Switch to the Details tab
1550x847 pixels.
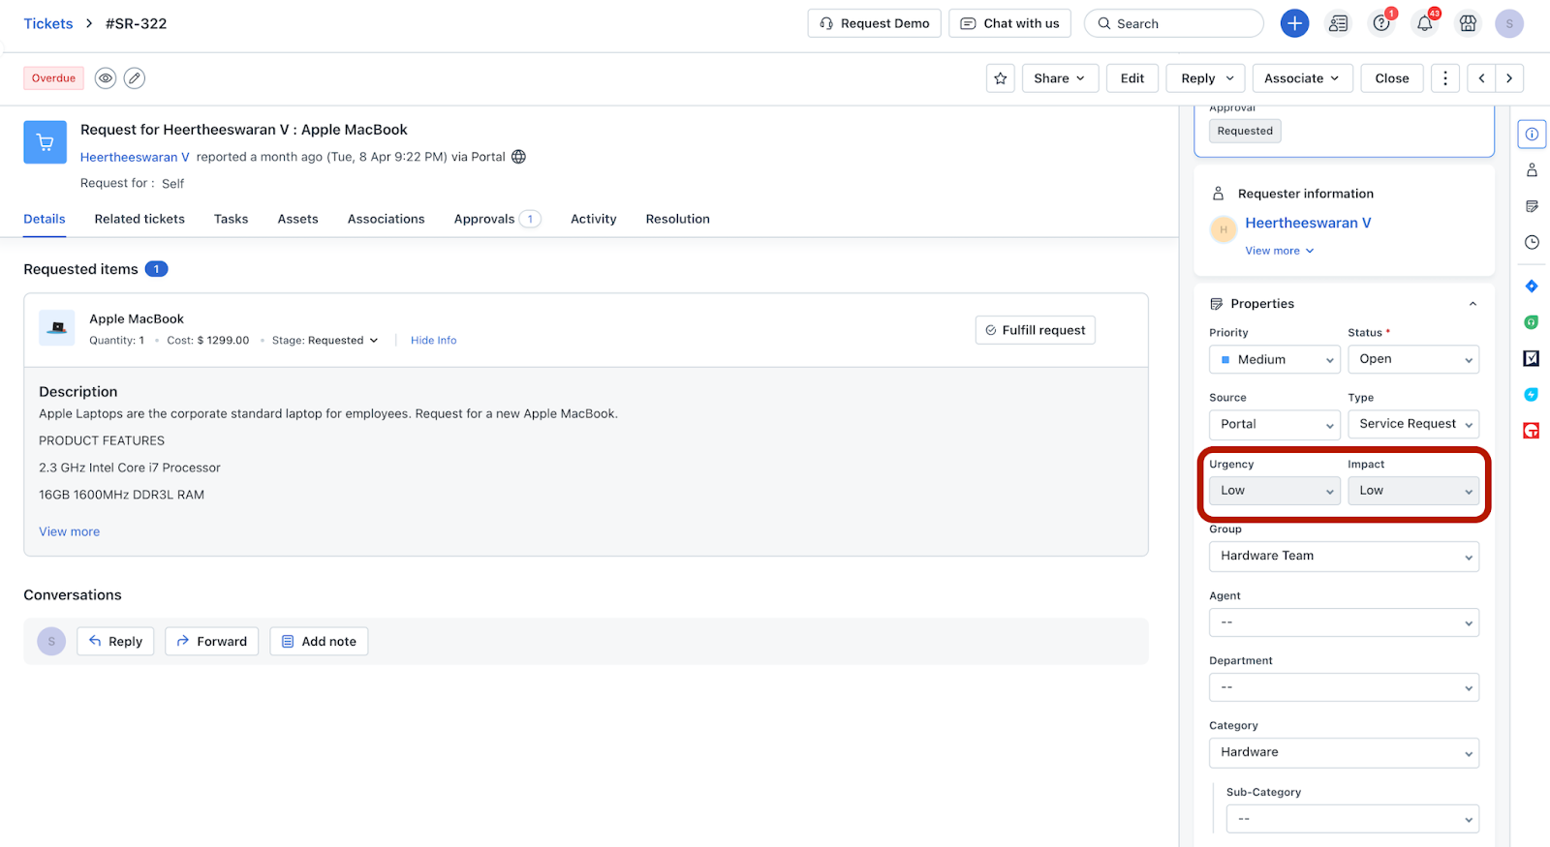(45, 219)
